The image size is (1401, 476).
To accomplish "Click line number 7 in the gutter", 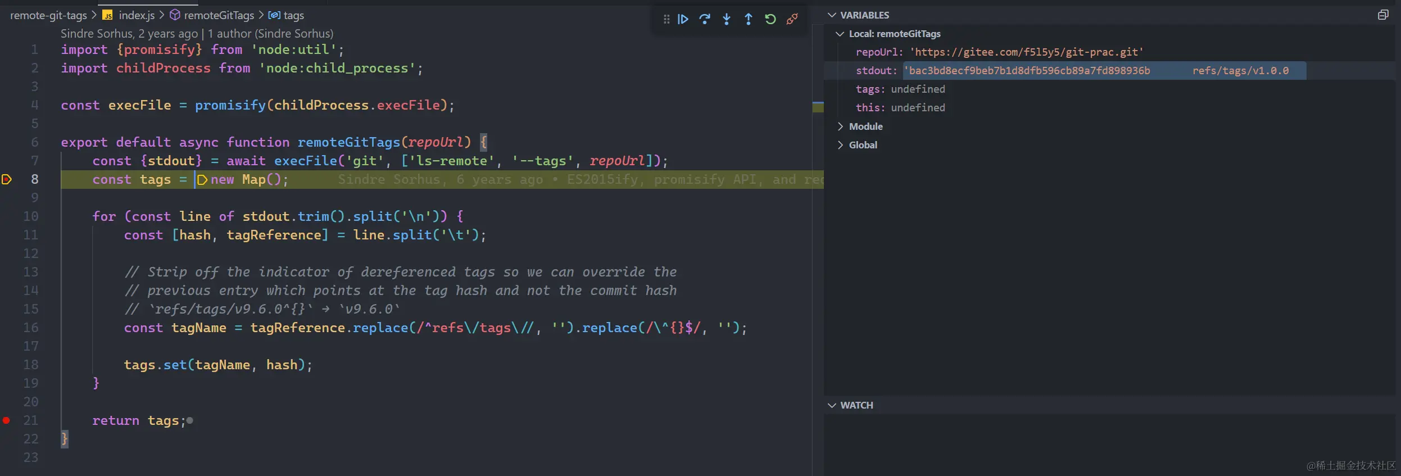I will [x=35, y=161].
